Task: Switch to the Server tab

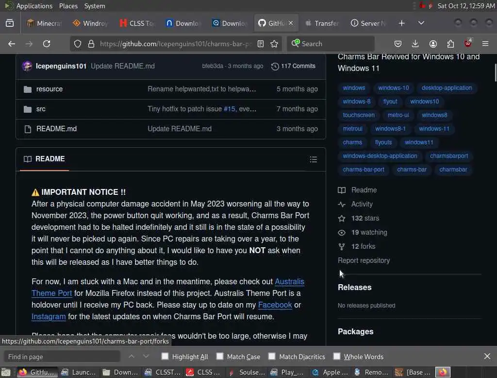Action: (368, 23)
